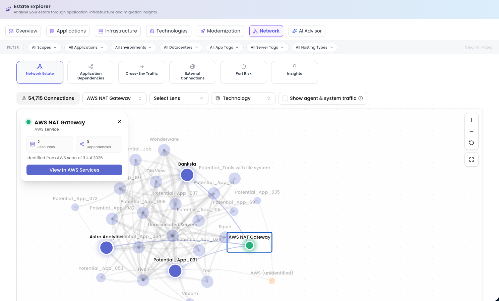Open the All Server Tags dropdown
Screen dimensions: 499x301
tap(267, 47)
